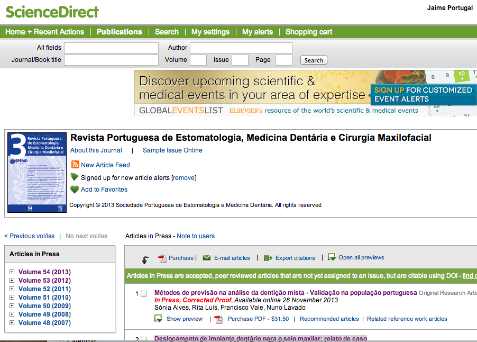Open the Related reference work articles link

tap(407, 319)
